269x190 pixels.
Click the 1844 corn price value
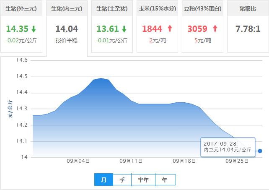click(x=152, y=29)
